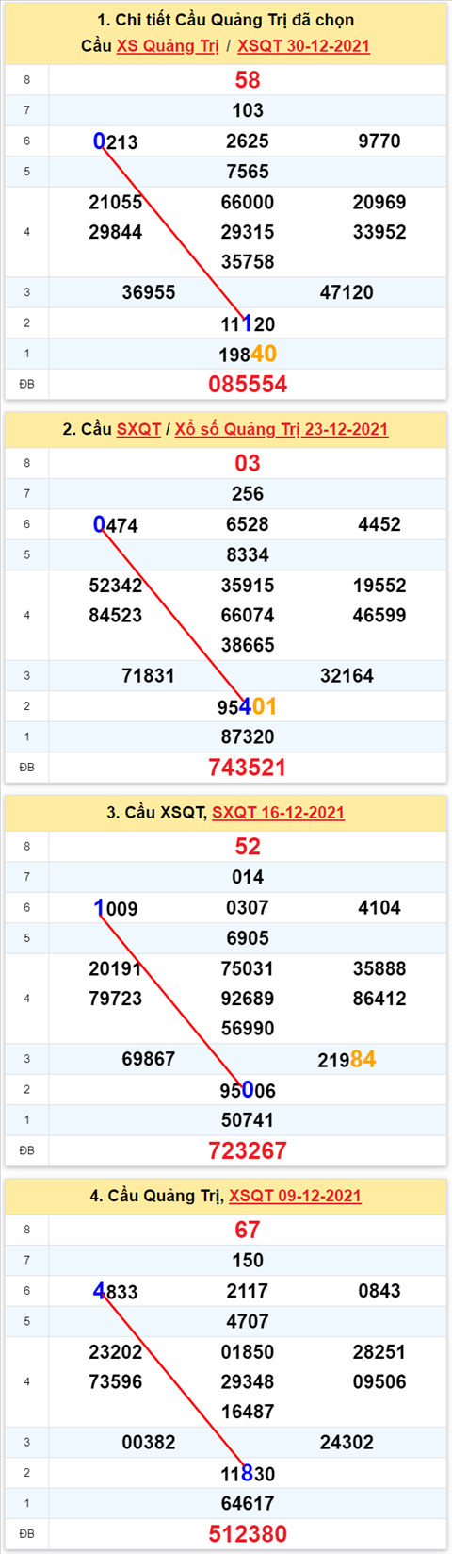The width and height of the screenshot is (452, 1554).
Task: Select red prize-eight number 58
Action: point(248,80)
